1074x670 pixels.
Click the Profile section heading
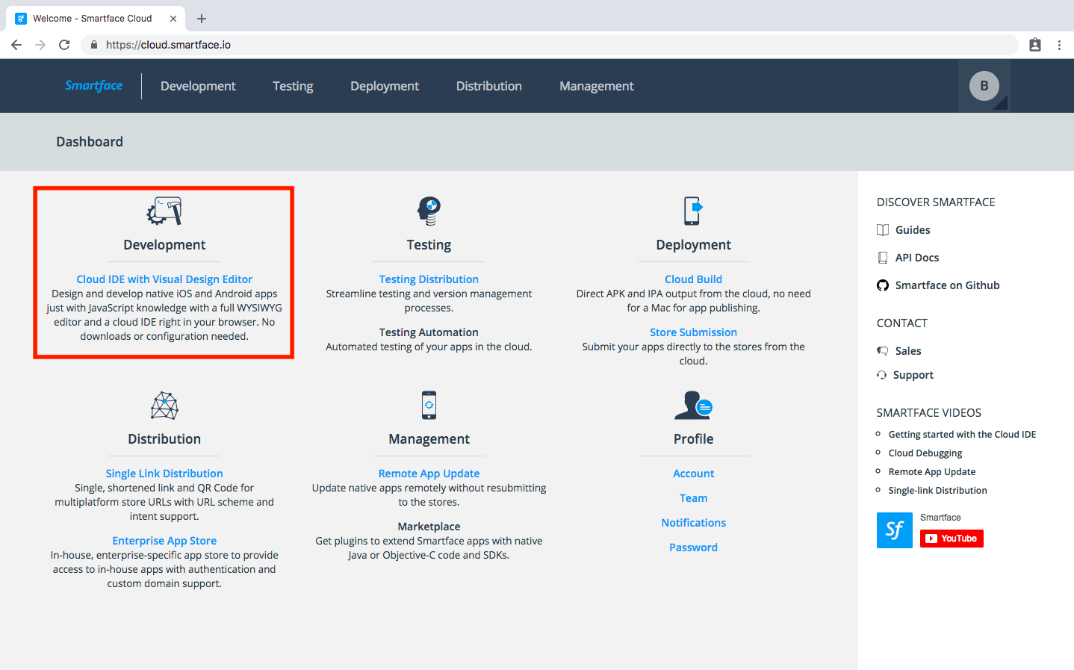coord(693,439)
